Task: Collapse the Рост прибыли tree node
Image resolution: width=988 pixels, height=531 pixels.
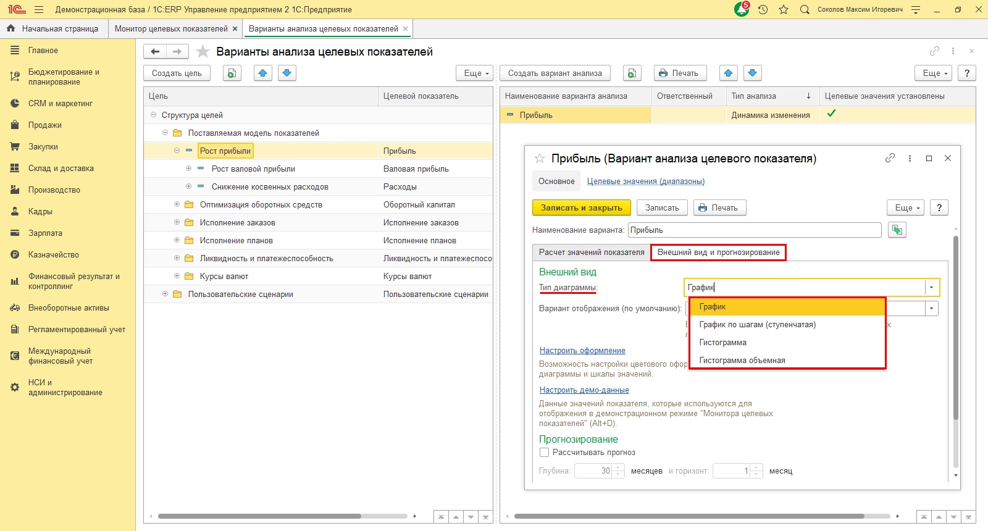Action: [x=177, y=151]
